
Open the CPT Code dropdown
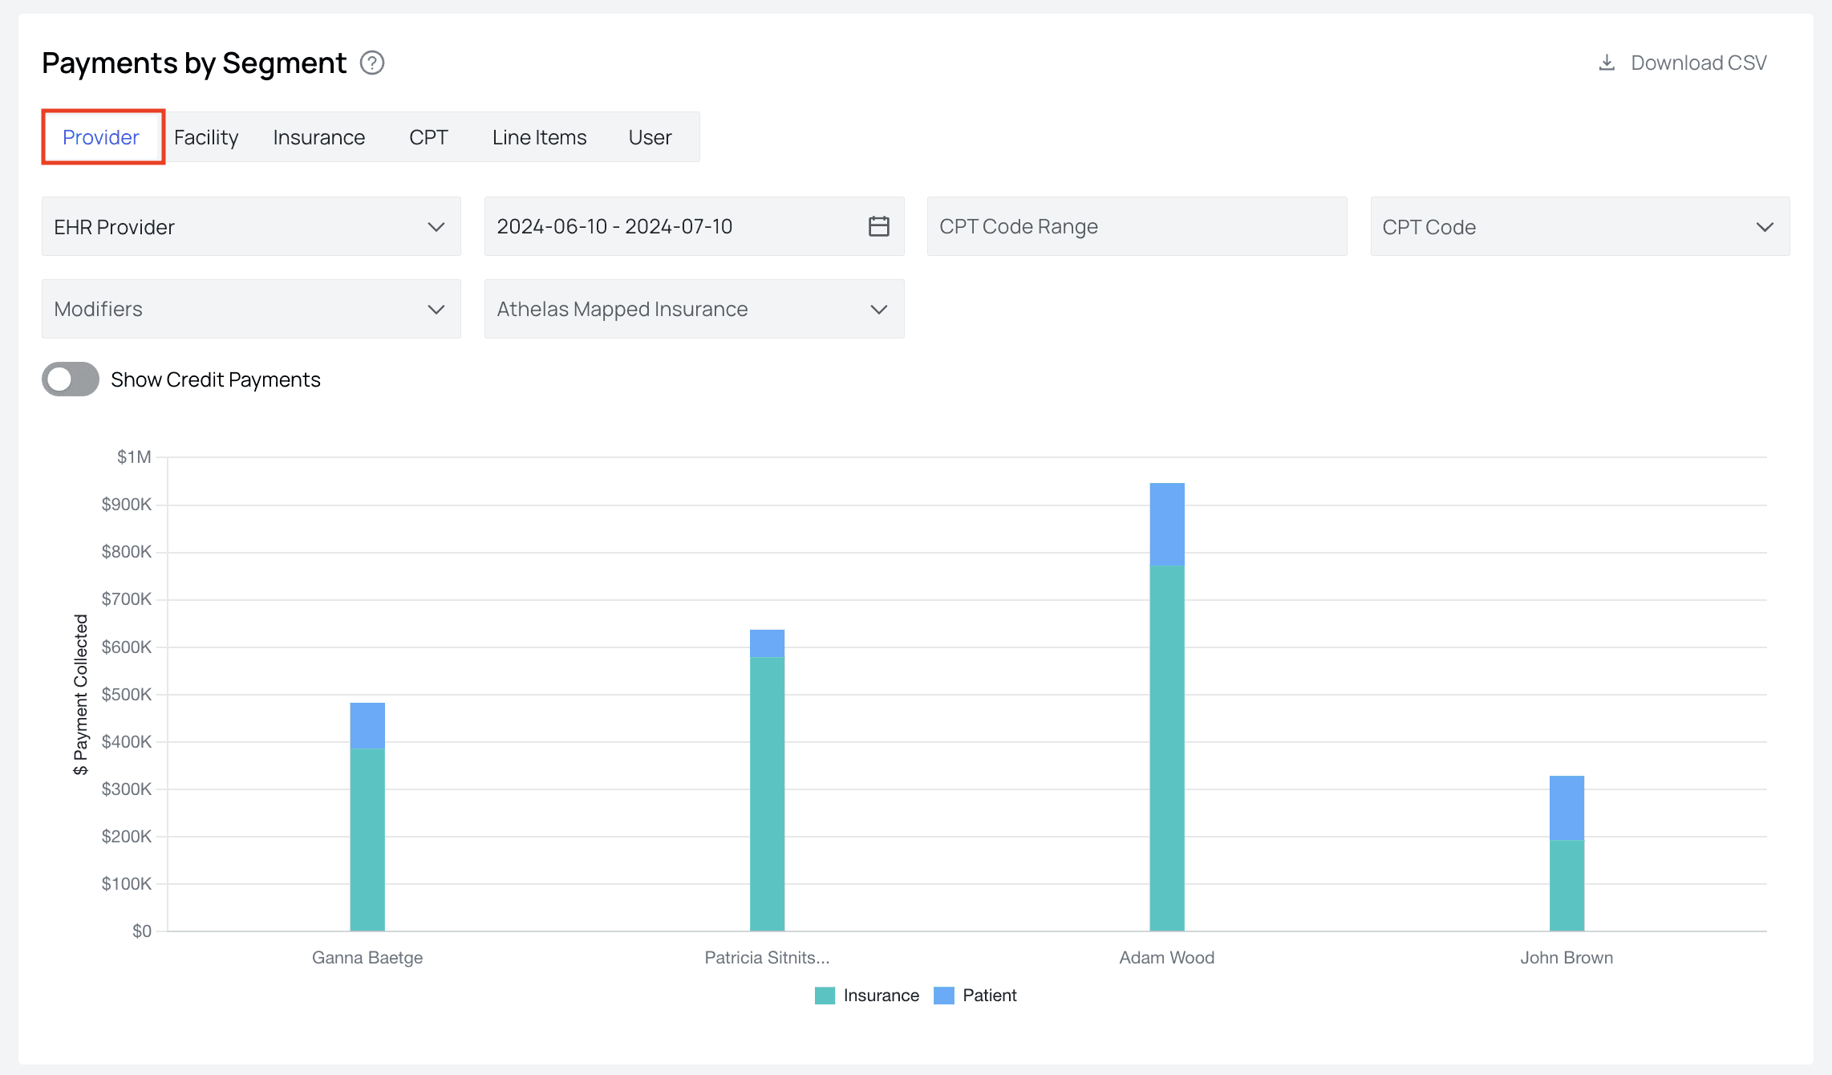(x=1579, y=227)
